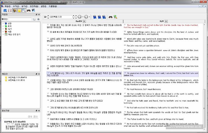Image resolution: width=208 pixels, height=133 pixels.
Task: Float the 책꽂이 panel
Action: pyautogui.click(x=36, y=15)
